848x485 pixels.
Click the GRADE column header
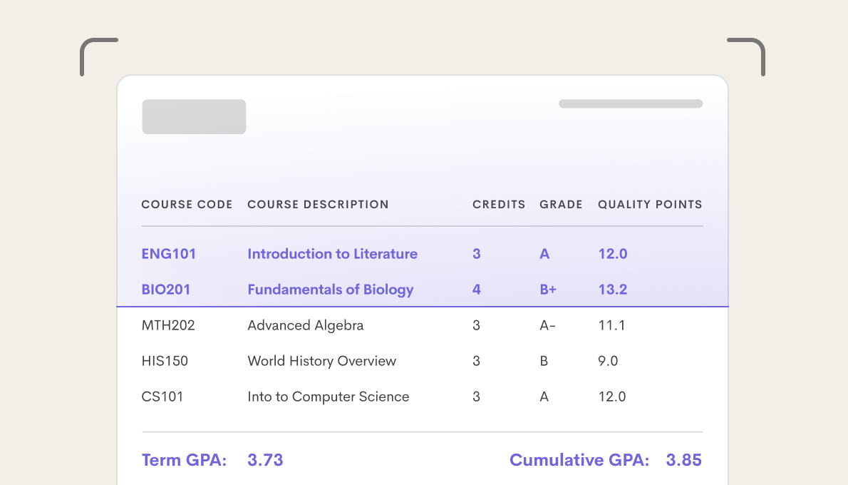point(561,205)
